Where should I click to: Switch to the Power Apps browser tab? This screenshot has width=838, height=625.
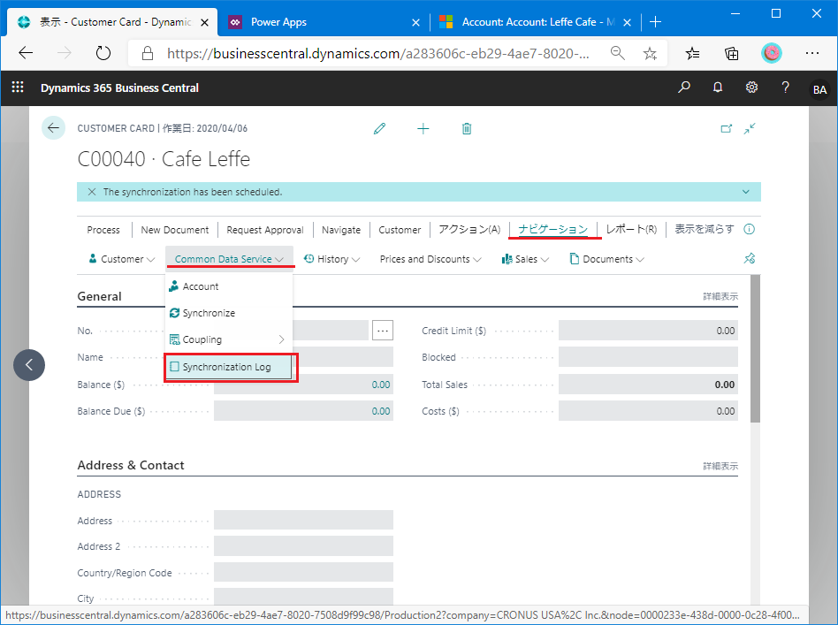pyautogui.click(x=323, y=22)
